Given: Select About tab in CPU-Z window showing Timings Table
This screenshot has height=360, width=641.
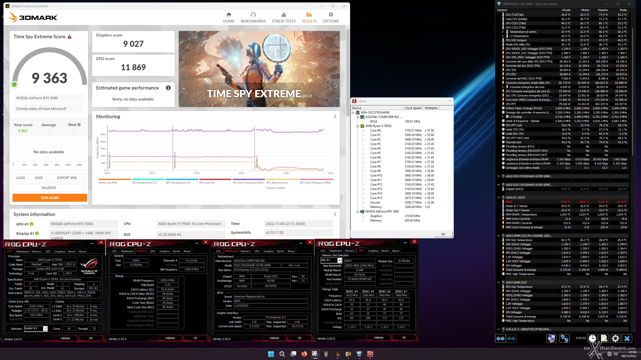Looking at the screenshot, I should pyautogui.click(x=396, y=251).
